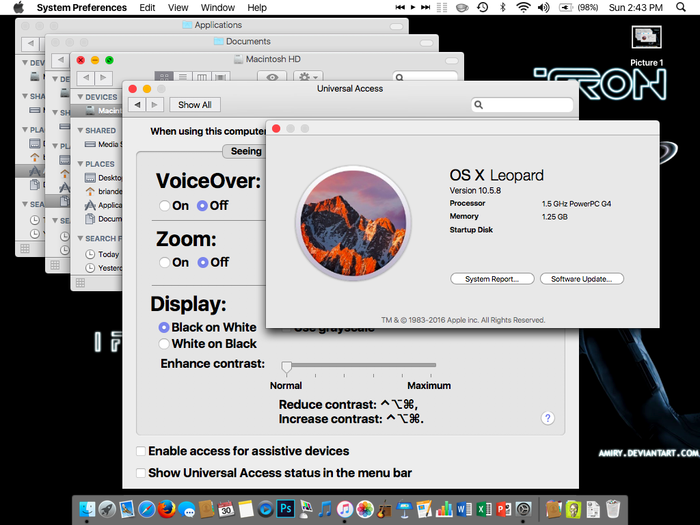Click Time Machine icon in menu bar
Image resolution: width=700 pixels, height=525 pixels.
click(483, 7)
